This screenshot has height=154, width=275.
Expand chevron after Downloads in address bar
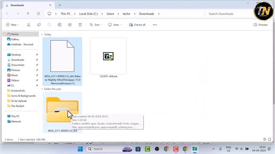(159, 14)
